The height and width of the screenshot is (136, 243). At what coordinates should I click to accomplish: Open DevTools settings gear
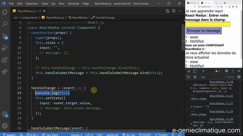tap(226, 71)
